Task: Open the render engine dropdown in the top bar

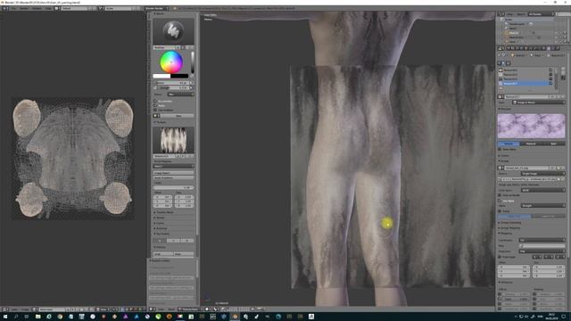Action: click(x=157, y=8)
